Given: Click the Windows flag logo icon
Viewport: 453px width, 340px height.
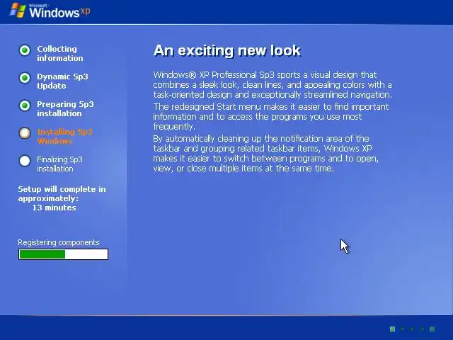Looking at the screenshot, I should (x=18, y=11).
